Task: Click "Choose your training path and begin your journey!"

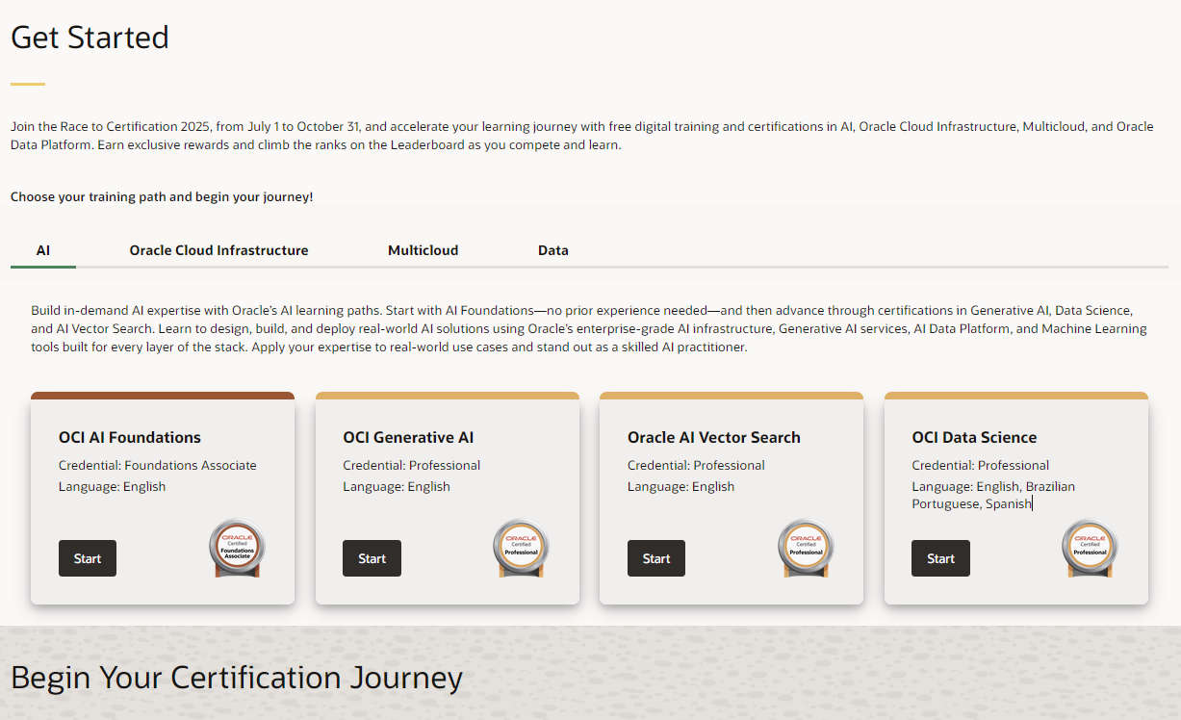Action: pos(162,196)
